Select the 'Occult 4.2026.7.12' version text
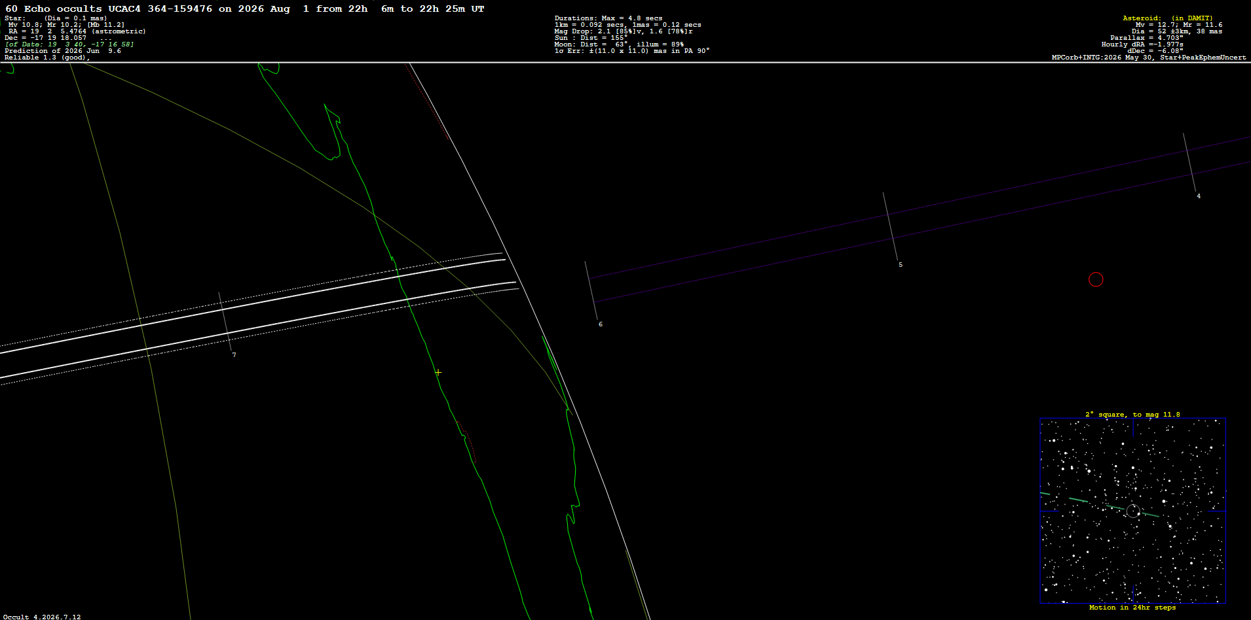Viewport: 1251px width, 620px height. click(43, 617)
